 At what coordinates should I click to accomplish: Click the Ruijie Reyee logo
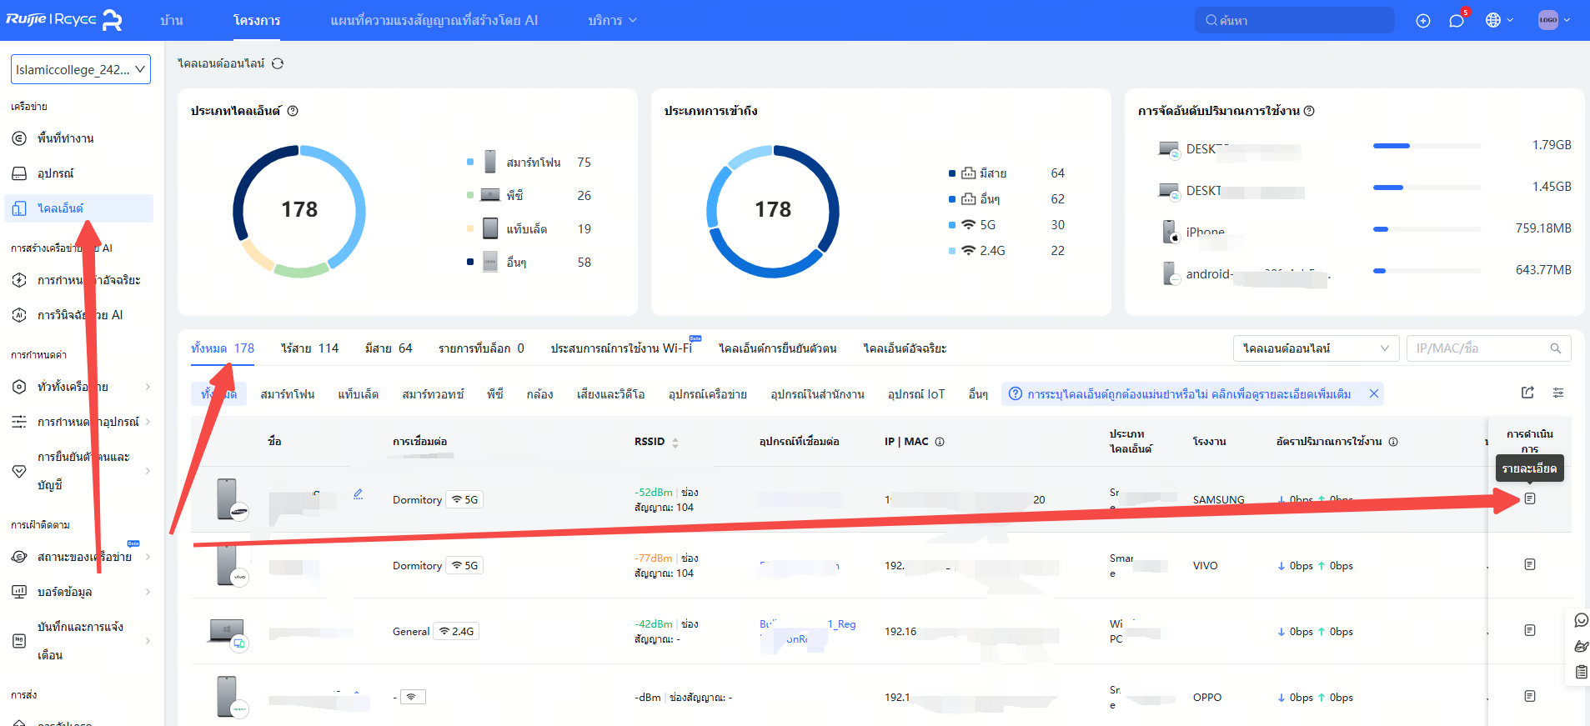click(x=64, y=20)
